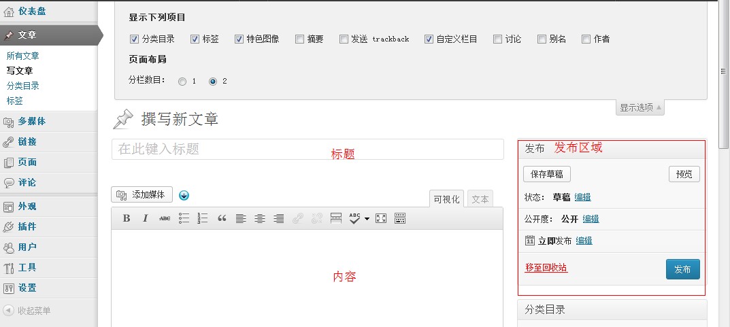Open the spellcheck language dropdown arrow
The width and height of the screenshot is (730, 327).
367,219
